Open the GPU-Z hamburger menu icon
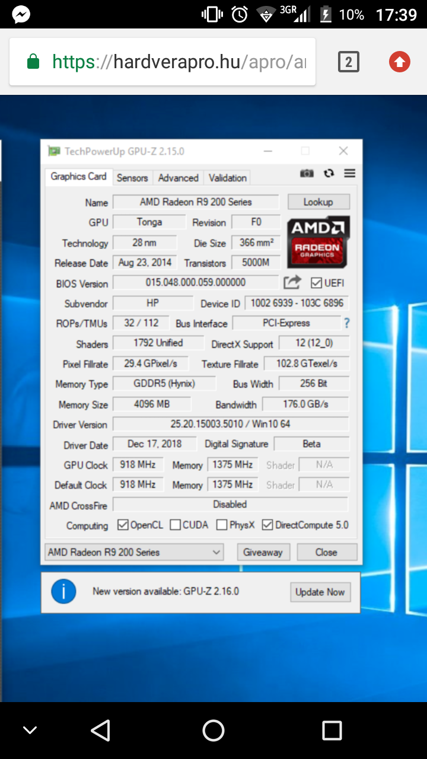 pos(349,174)
